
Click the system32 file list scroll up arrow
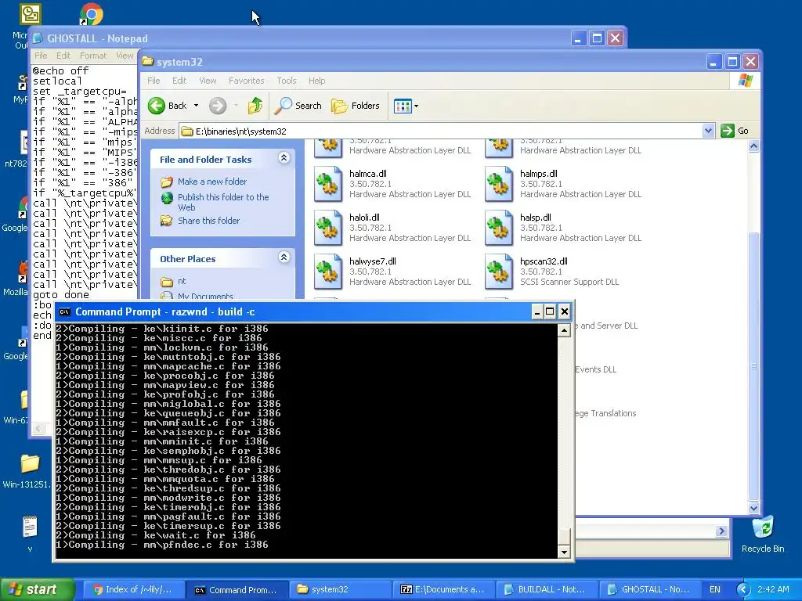754,146
